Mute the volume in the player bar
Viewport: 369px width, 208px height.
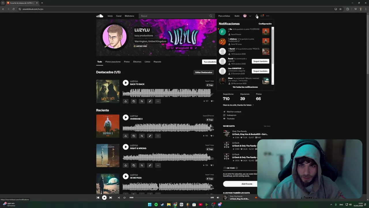218,198
